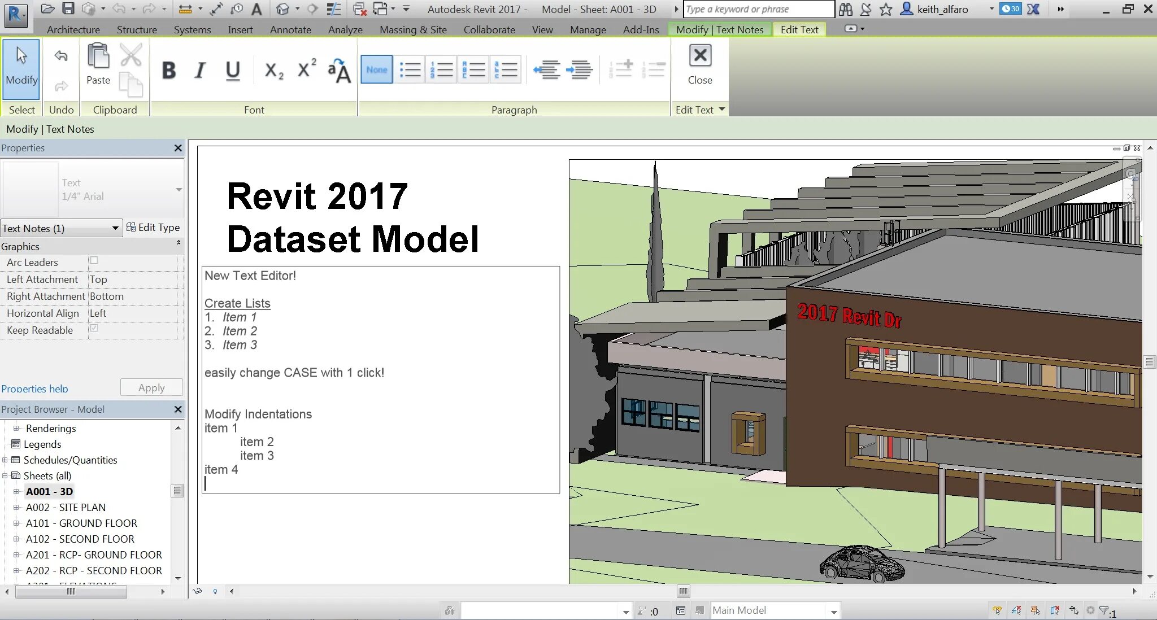Open the Properties help link
This screenshot has width=1157, height=620.
point(34,388)
